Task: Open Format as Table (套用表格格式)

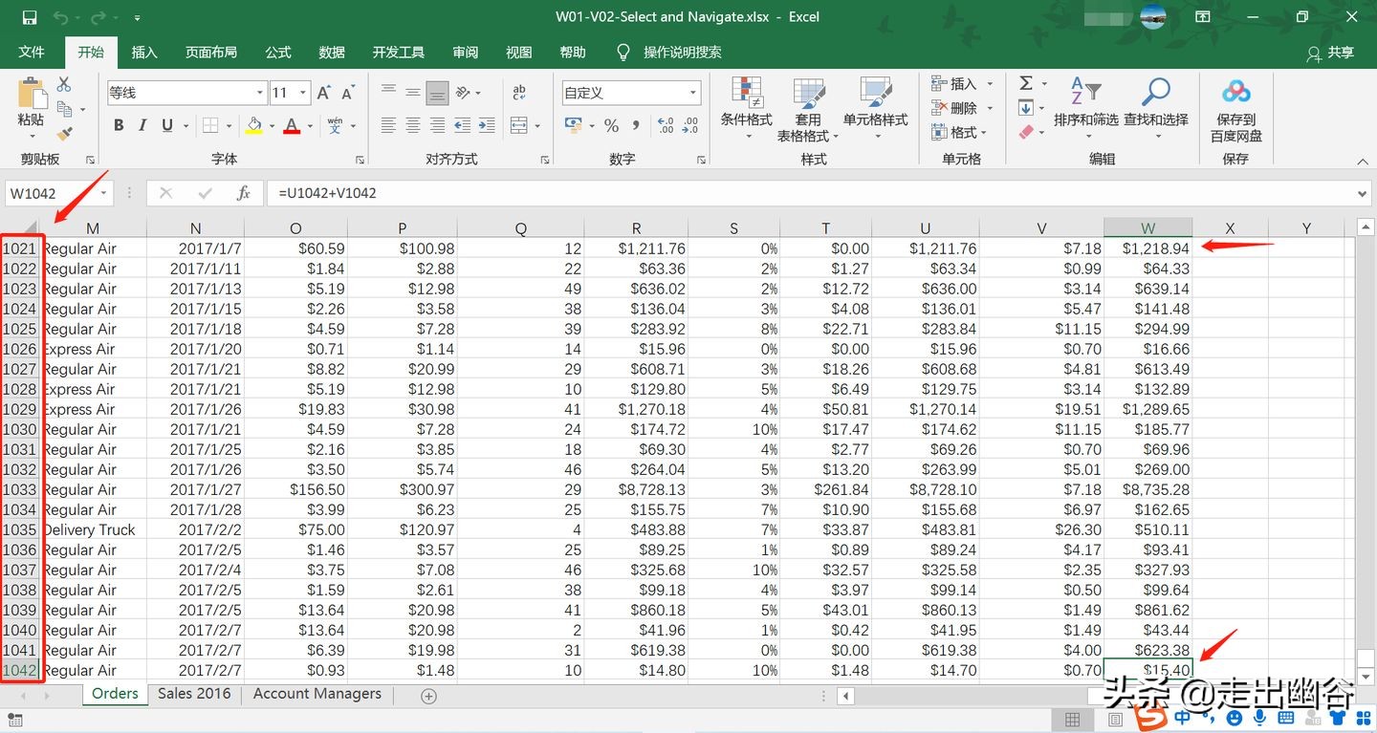Action: pyautogui.click(x=808, y=110)
